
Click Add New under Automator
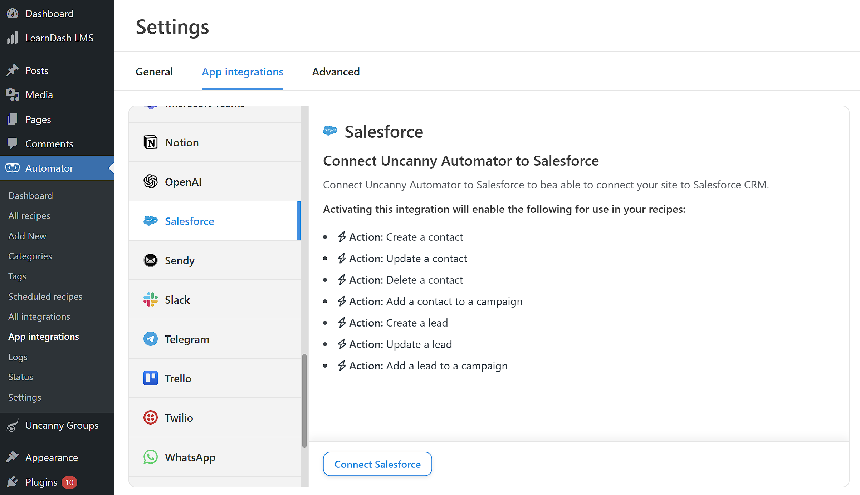(x=27, y=236)
